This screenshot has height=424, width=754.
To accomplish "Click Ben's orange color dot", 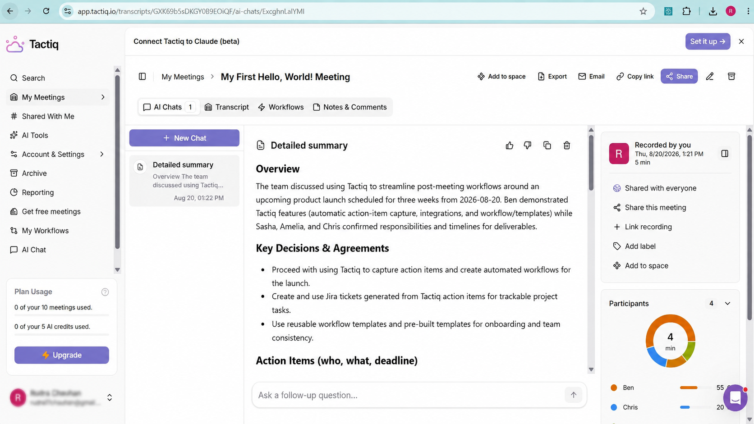I will click(x=614, y=388).
